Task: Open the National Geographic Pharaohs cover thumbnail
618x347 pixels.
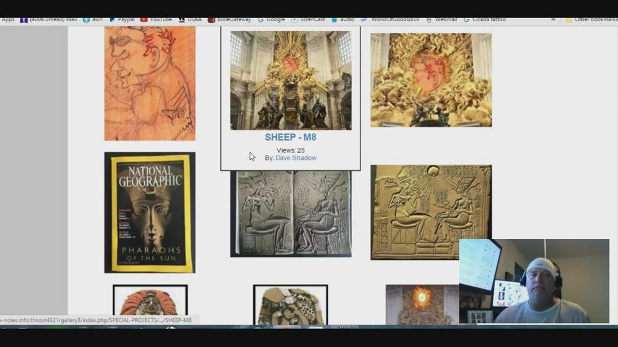Action: coord(150,213)
